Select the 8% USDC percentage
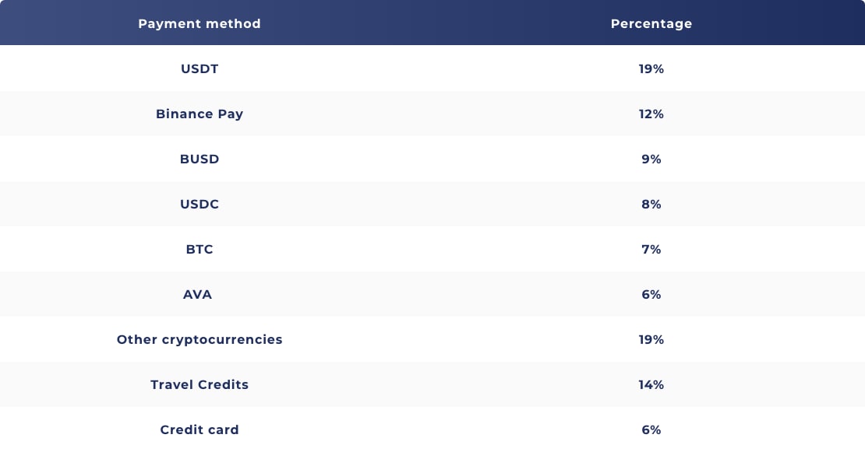The width and height of the screenshot is (865, 452). point(651,205)
